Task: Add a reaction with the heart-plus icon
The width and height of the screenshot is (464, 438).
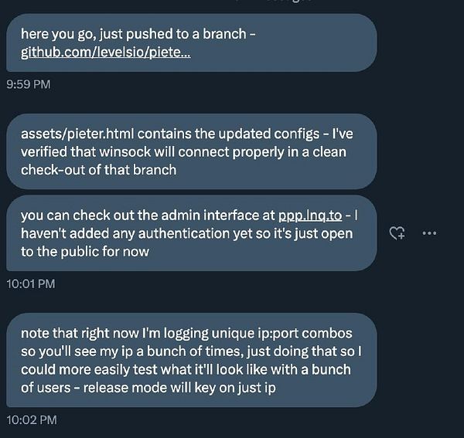Action: click(x=397, y=233)
